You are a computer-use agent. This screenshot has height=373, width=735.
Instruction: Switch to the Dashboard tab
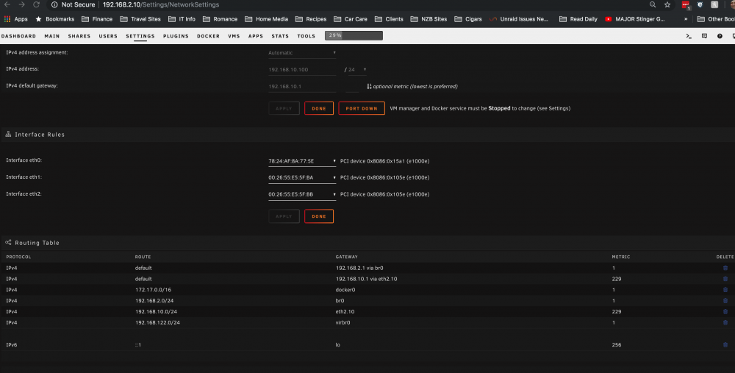tap(19, 36)
